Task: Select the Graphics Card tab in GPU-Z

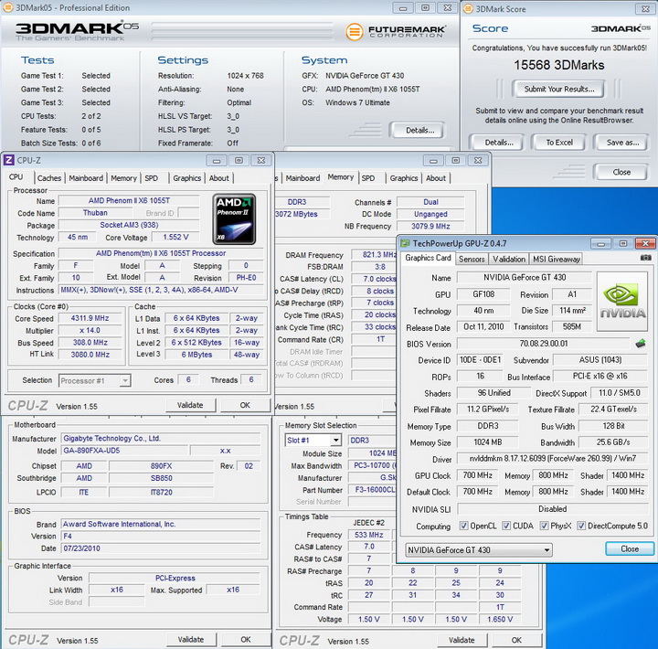Action: point(428,258)
